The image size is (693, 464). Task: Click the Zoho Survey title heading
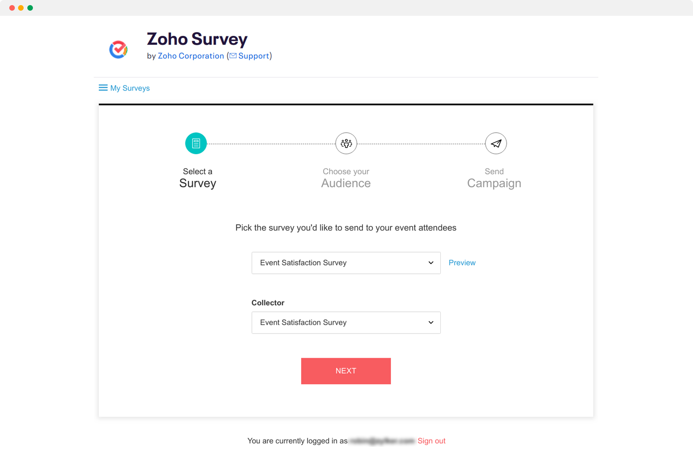(x=197, y=39)
